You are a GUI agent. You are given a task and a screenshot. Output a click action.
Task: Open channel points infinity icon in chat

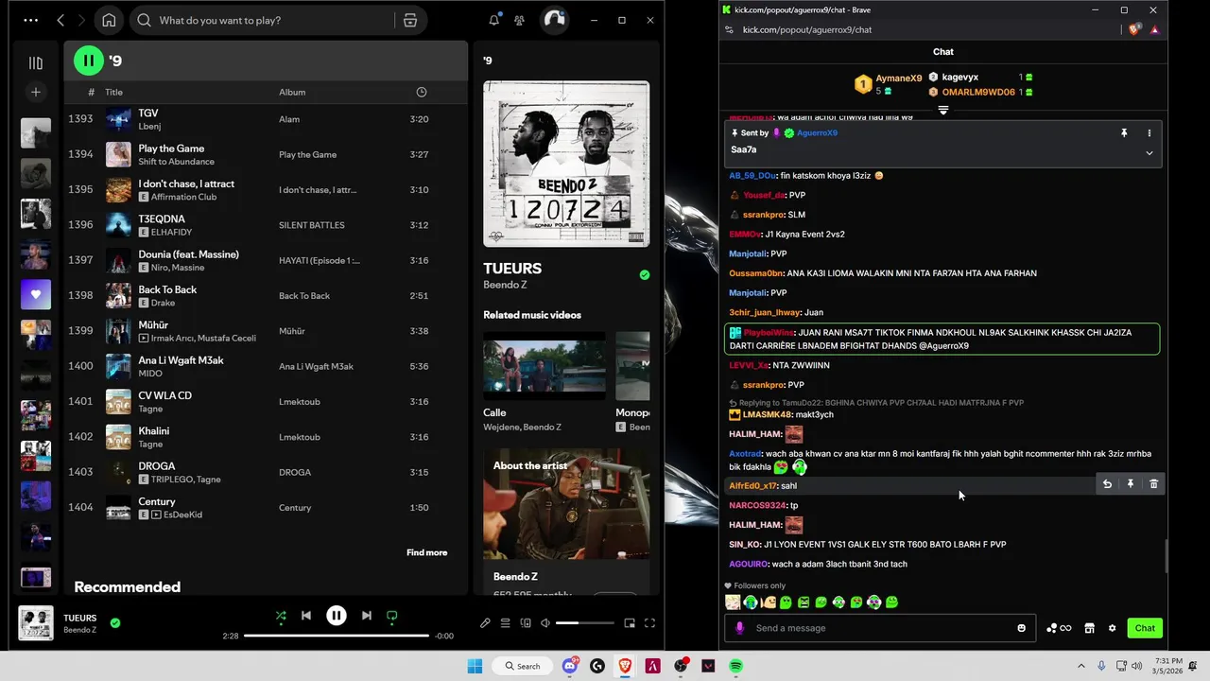1059,628
